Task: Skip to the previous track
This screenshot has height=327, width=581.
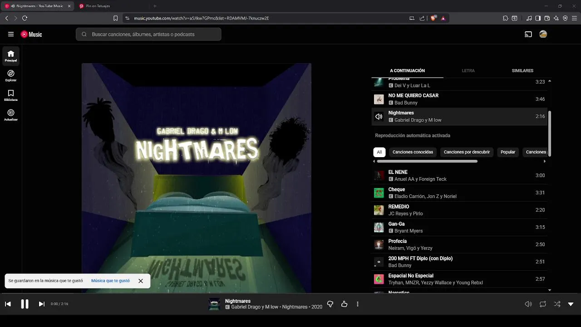Action: tap(8, 304)
